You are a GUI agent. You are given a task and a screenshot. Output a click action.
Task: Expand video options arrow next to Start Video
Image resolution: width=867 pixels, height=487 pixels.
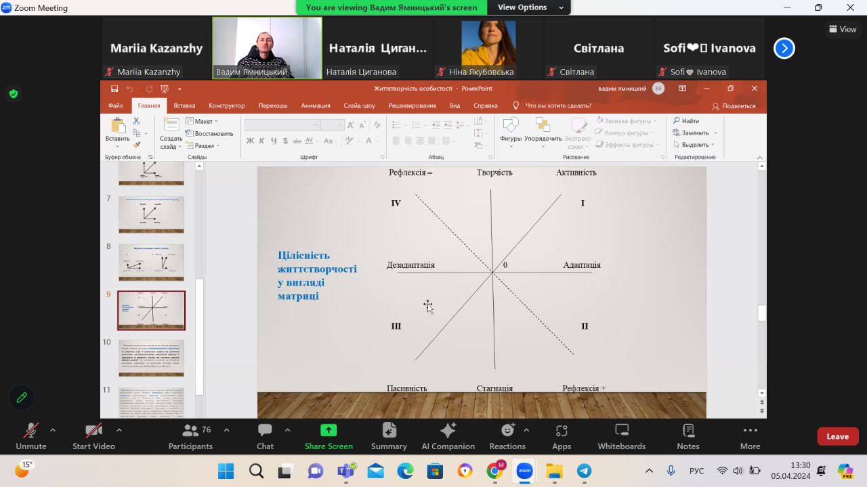(119, 430)
